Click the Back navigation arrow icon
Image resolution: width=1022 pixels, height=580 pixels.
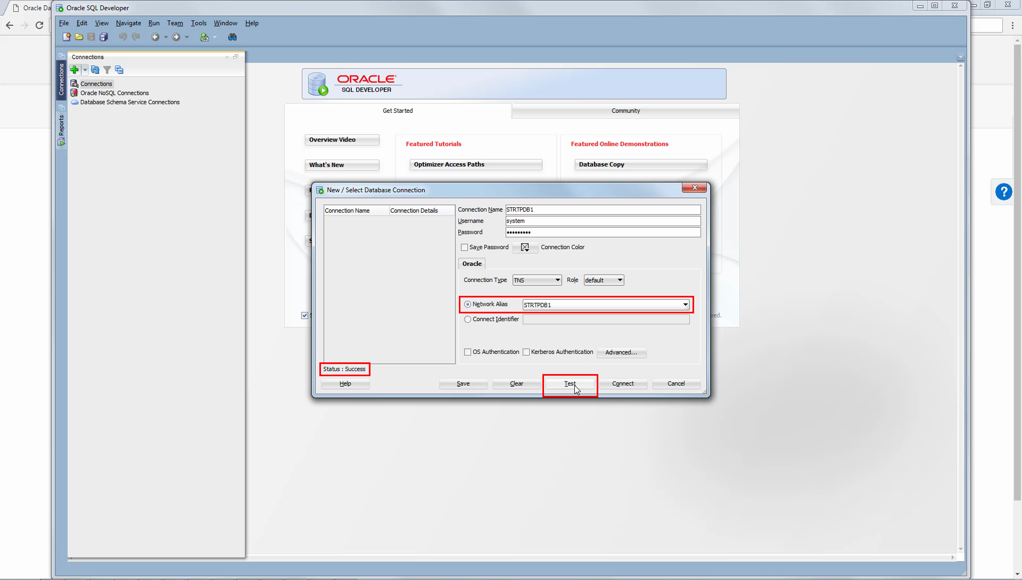(x=155, y=37)
